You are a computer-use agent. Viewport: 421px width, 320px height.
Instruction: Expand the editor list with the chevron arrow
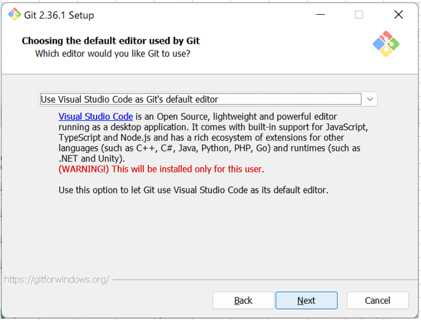click(x=370, y=99)
